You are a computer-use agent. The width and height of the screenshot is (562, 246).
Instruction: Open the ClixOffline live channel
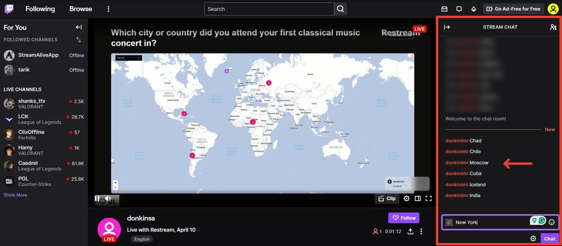click(x=44, y=135)
